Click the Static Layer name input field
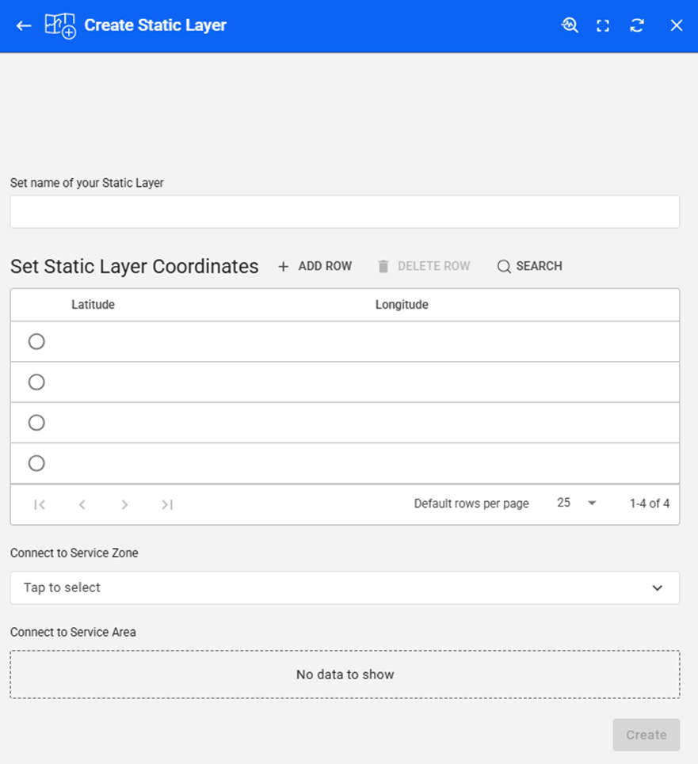The image size is (698, 764). click(x=345, y=212)
